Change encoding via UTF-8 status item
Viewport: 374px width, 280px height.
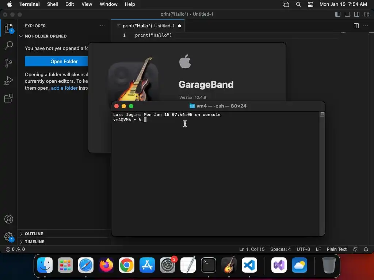click(x=303, y=249)
